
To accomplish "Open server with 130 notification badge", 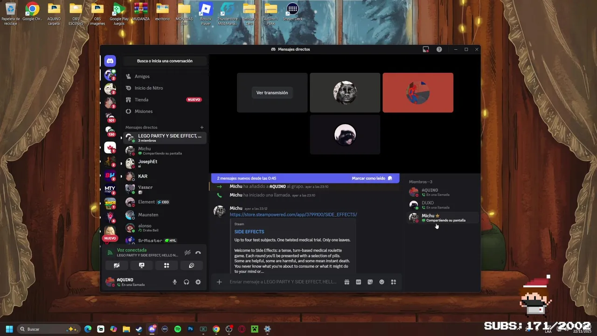I will point(110,132).
